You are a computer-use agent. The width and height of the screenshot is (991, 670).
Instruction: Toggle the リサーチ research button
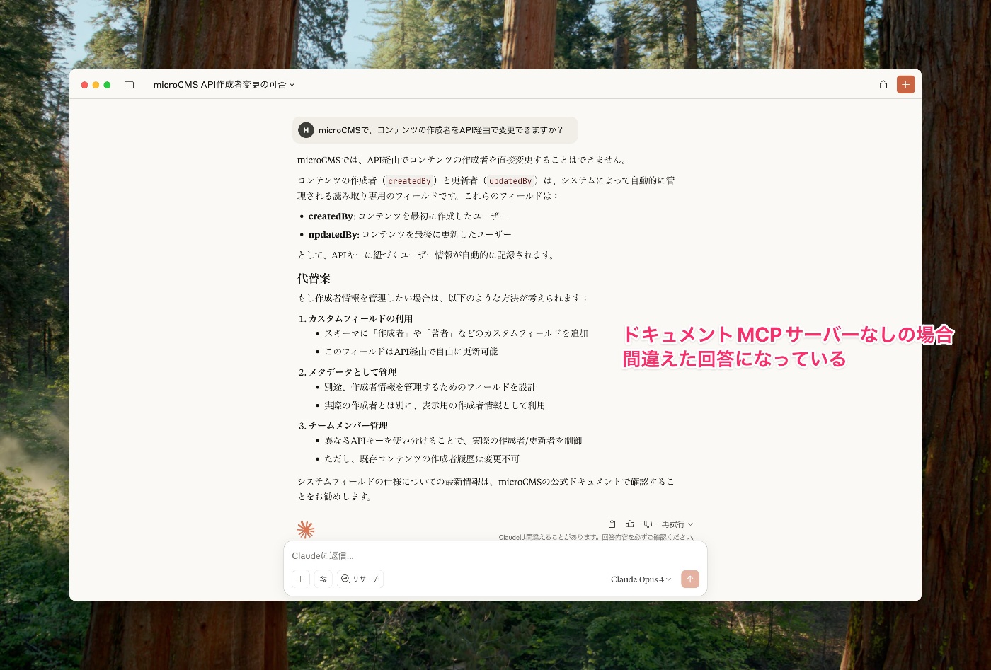[360, 579]
